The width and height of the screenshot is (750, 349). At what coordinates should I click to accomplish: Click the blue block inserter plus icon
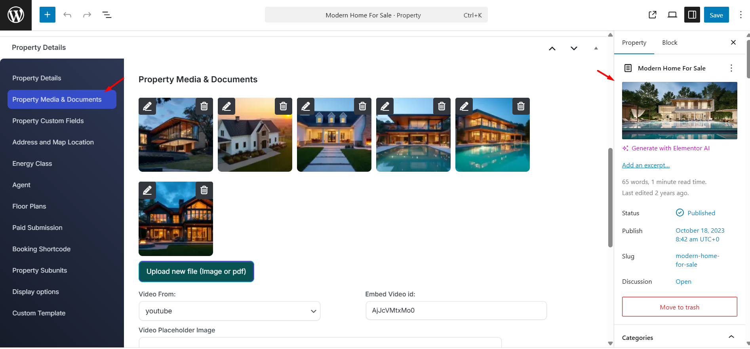tap(48, 15)
